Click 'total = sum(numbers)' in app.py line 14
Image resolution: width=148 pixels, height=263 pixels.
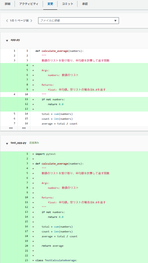coord(57,114)
